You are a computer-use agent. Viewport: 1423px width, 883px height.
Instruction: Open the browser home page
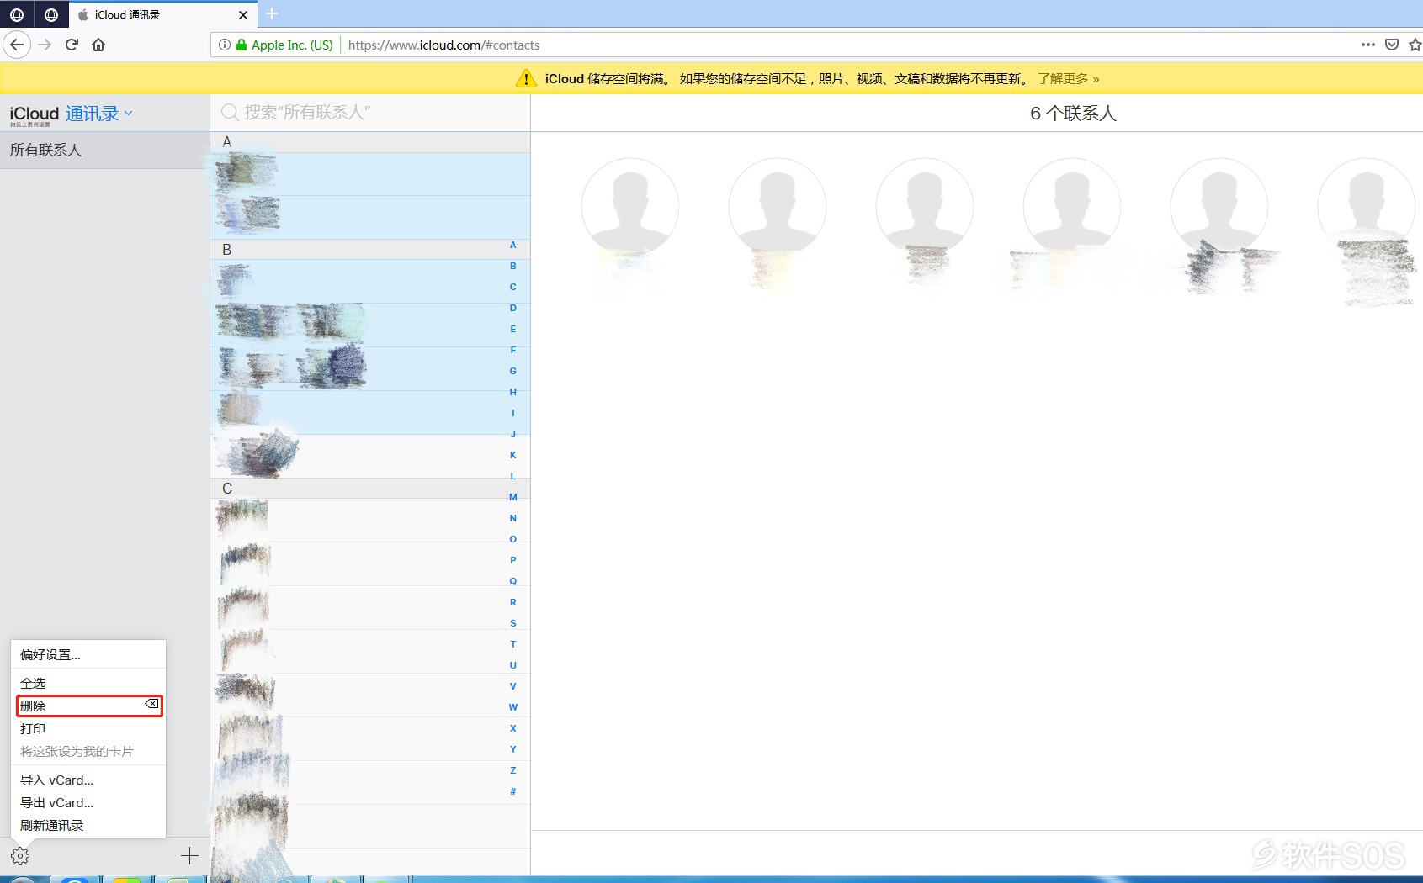[x=98, y=45]
